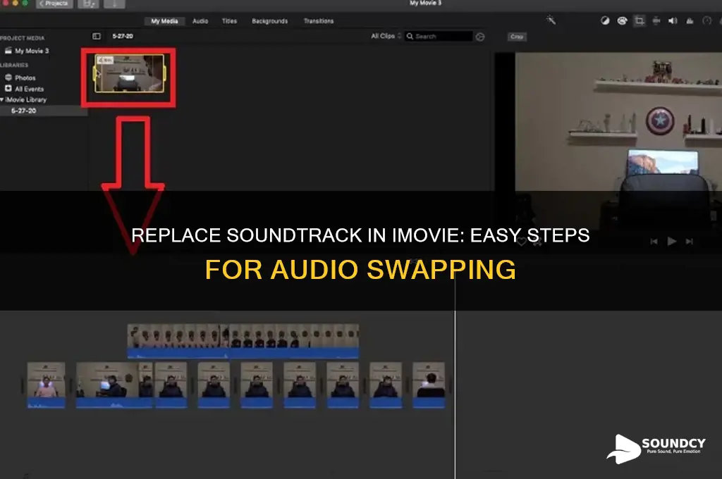722x479 pixels.
Task: Open the media browser toolbar button
Action: point(88,4)
